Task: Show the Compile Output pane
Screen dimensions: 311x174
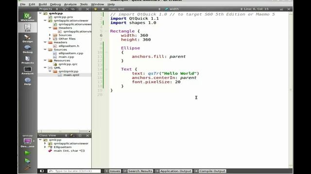Action: click(x=210, y=171)
